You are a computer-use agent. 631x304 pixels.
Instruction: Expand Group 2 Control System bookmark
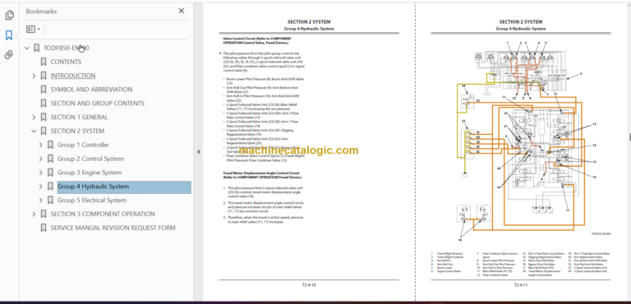[40, 159]
